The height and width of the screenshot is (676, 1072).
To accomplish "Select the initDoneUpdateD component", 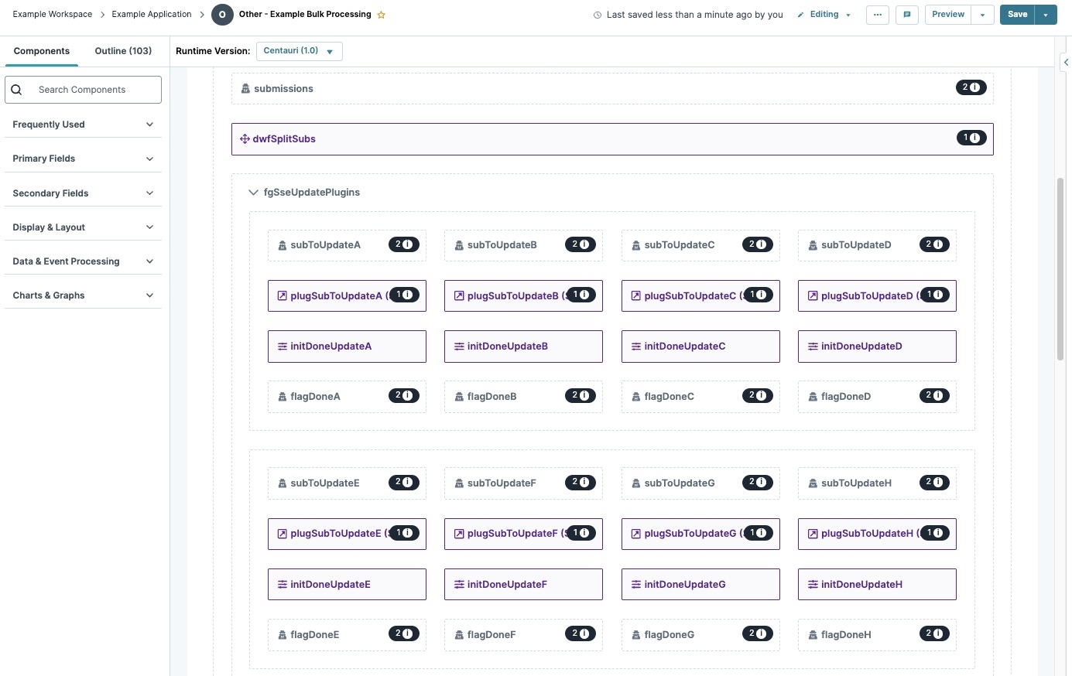I will pyautogui.click(x=877, y=347).
